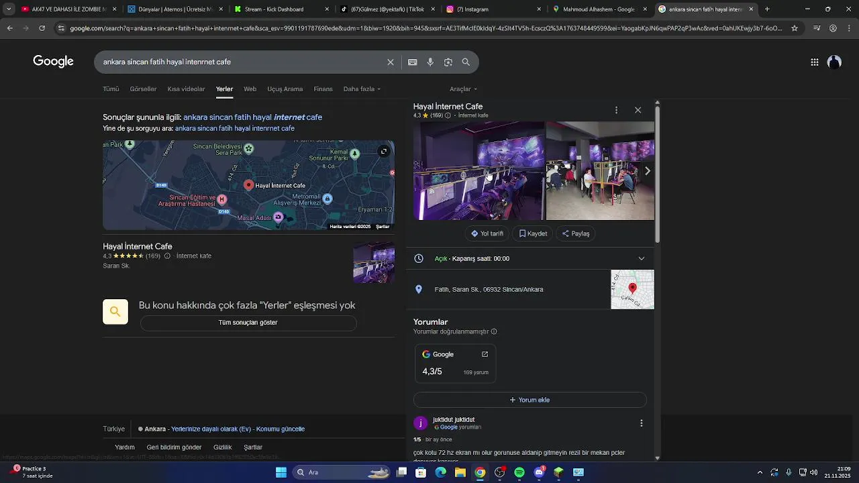Click the Yol tarifi directions button
Viewport: 859px width, 483px height.
[x=487, y=233]
